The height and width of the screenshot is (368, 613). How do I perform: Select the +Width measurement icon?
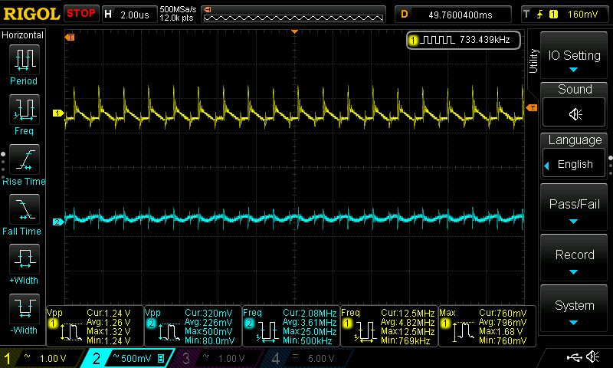25,259
